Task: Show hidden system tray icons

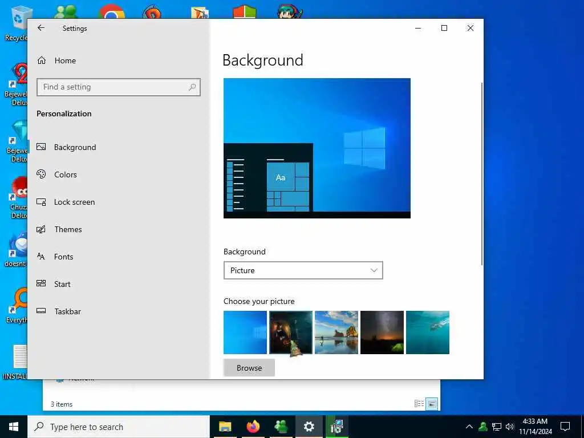Action: (469, 427)
